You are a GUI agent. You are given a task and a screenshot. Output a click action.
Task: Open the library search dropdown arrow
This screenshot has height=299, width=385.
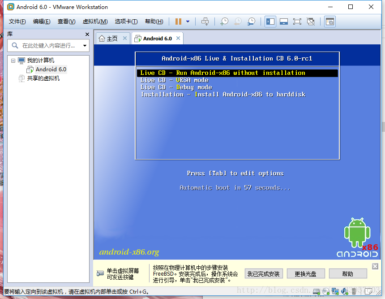click(85, 45)
